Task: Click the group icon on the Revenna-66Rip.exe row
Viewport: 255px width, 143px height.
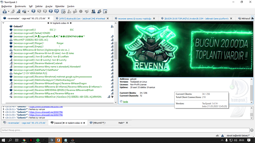Action: click(112, 93)
